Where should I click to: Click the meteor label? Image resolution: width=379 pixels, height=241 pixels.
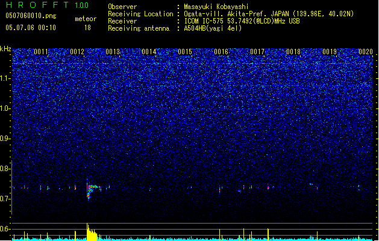[86, 19]
